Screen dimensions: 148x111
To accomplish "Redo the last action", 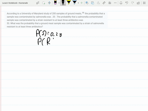I will click(133, 3).
